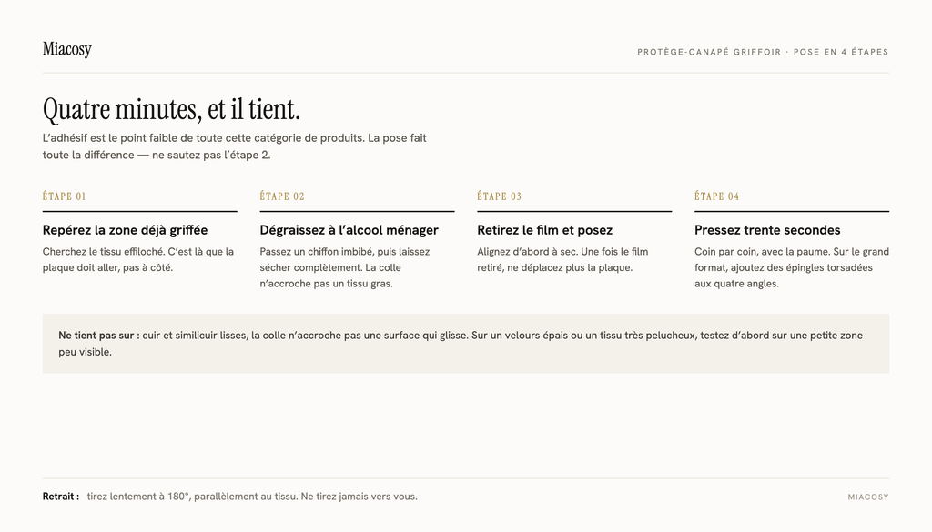Screen dimensions: 932x532
Task: Click the heading 'Retirez le film et posez'
Action: pyautogui.click(x=544, y=230)
